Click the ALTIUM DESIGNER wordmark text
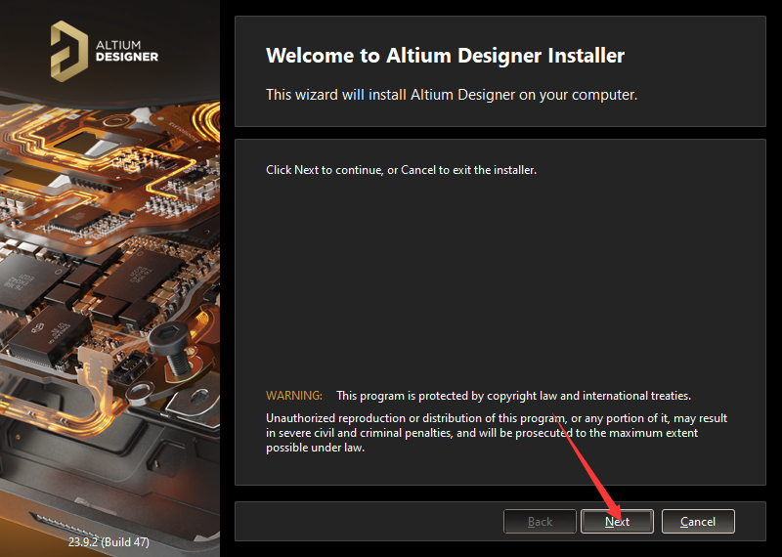 pos(127,52)
